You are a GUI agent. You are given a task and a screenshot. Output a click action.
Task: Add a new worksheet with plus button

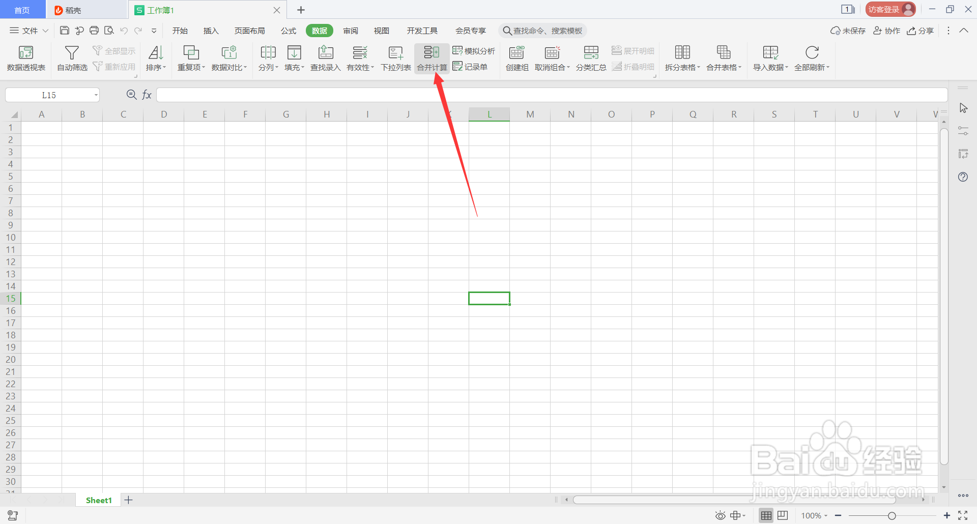(x=129, y=500)
